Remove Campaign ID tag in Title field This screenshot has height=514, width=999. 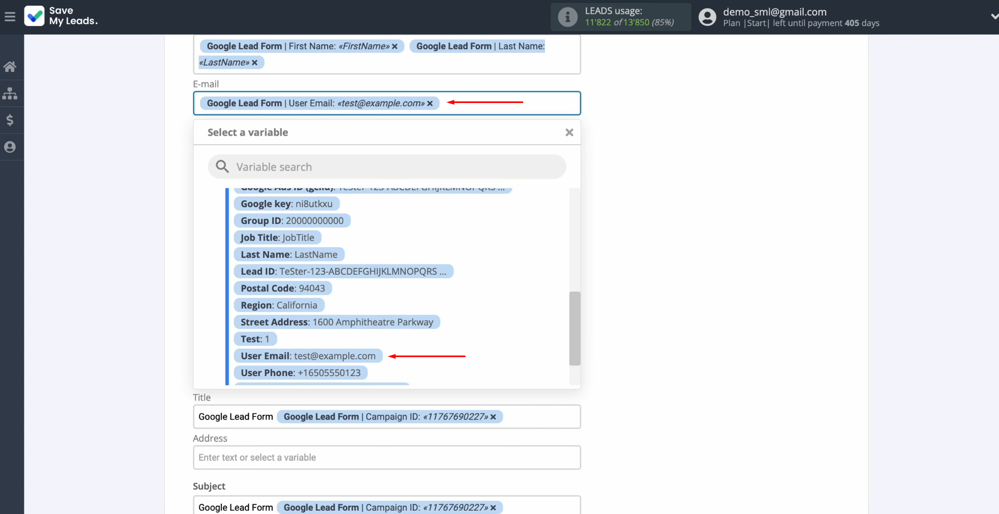tap(493, 417)
